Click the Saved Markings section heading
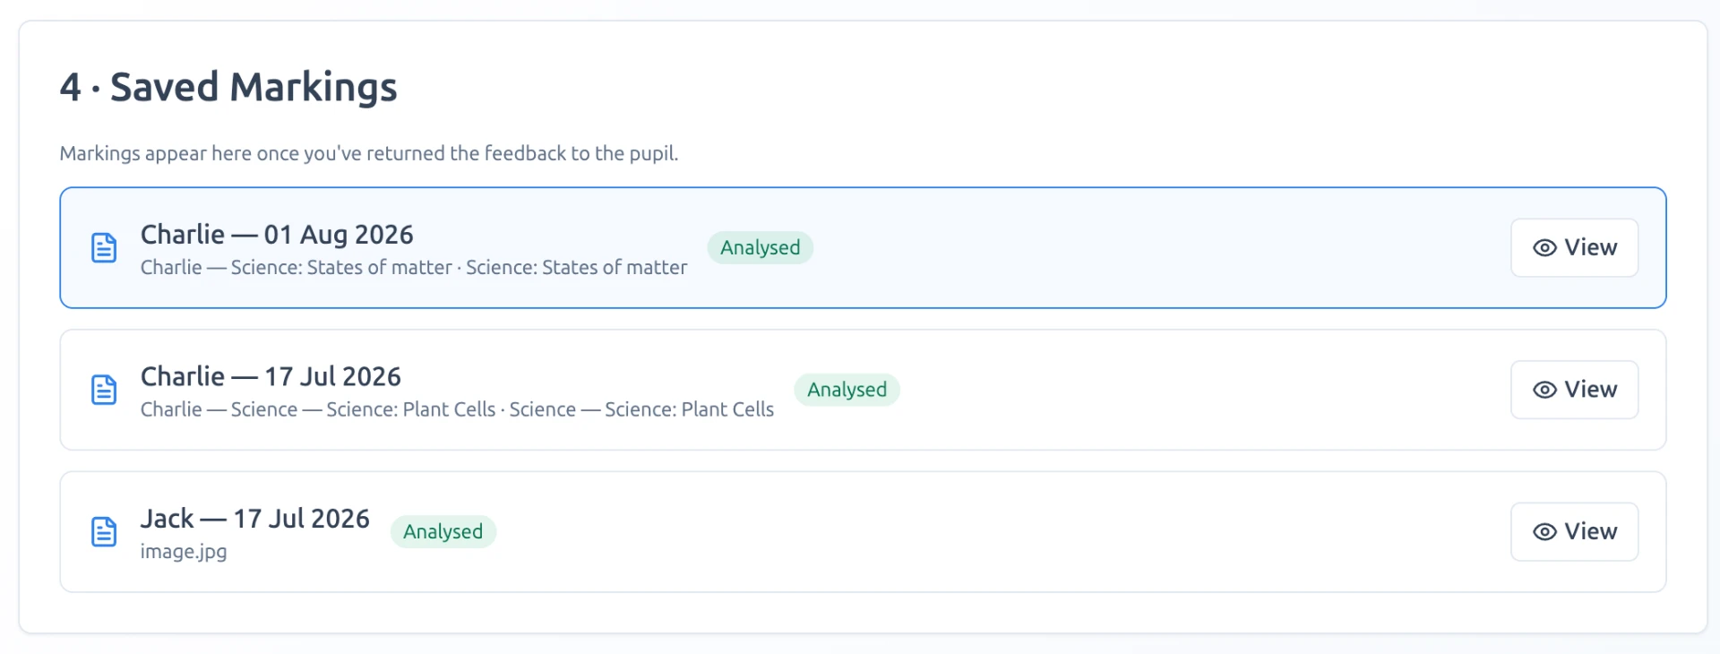This screenshot has height=654, width=1720. tap(228, 87)
